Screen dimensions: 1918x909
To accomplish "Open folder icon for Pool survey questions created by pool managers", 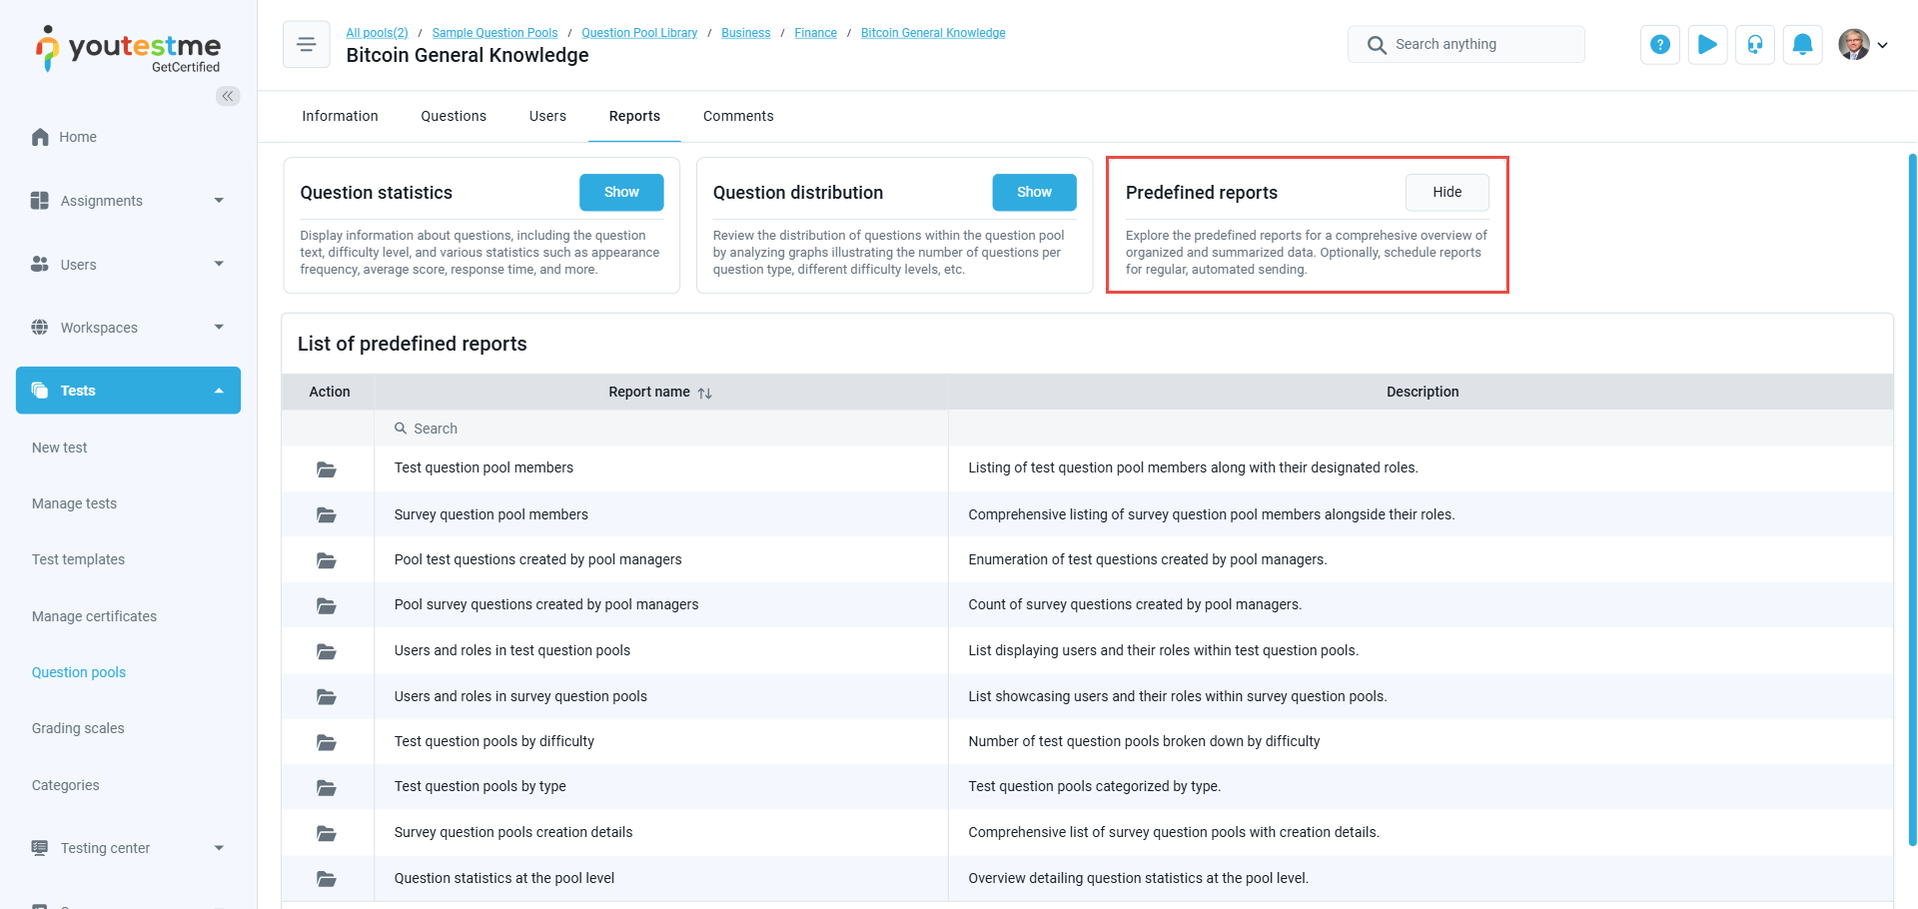I will click(327, 605).
